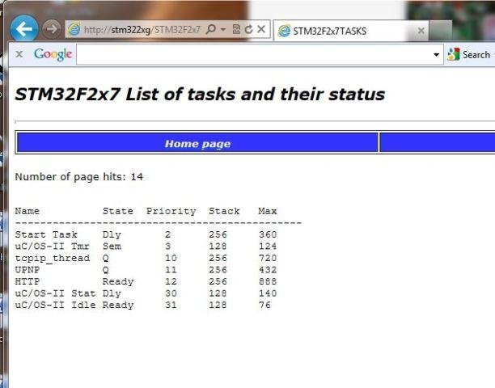This screenshot has height=388, width=495.
Task: Click the 'uC/OS-II Tmr' task name
Action: click(53, 247)
